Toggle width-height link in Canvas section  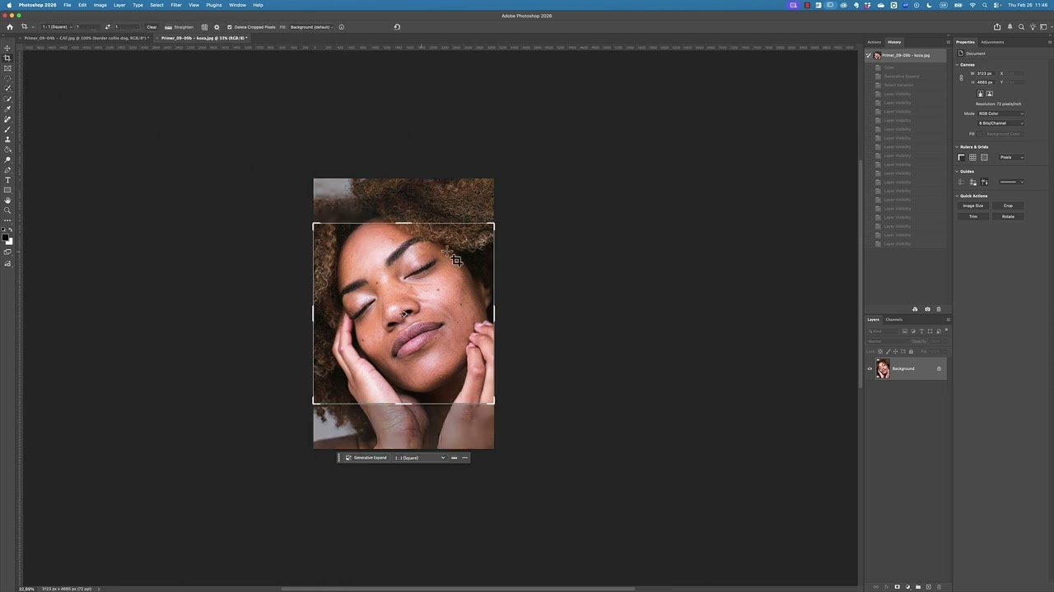click(x=961, y=78)
